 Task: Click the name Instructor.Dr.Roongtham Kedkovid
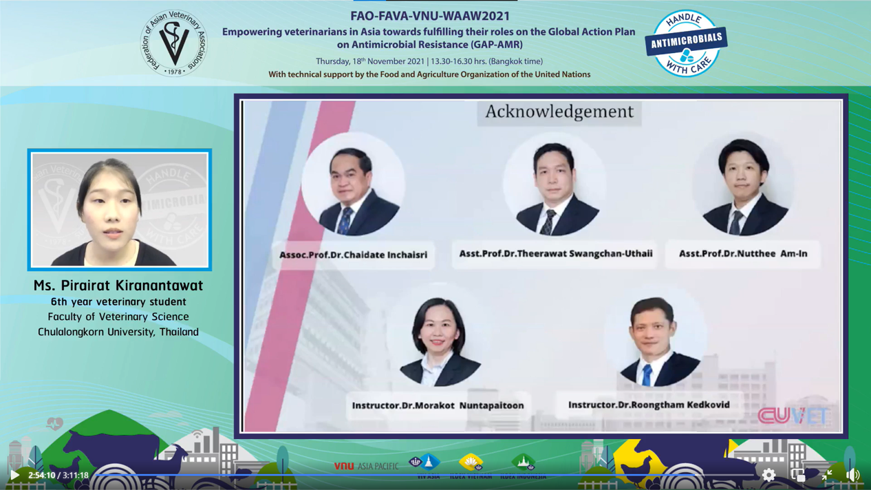649,405
